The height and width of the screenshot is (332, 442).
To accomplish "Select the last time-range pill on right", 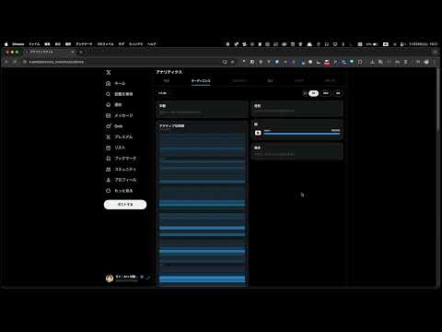I will tap(338, 93).
